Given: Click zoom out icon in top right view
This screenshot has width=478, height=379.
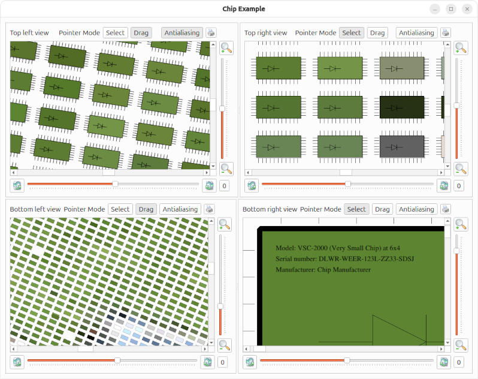Looking at the screenshot, I should tap(460, 169).
